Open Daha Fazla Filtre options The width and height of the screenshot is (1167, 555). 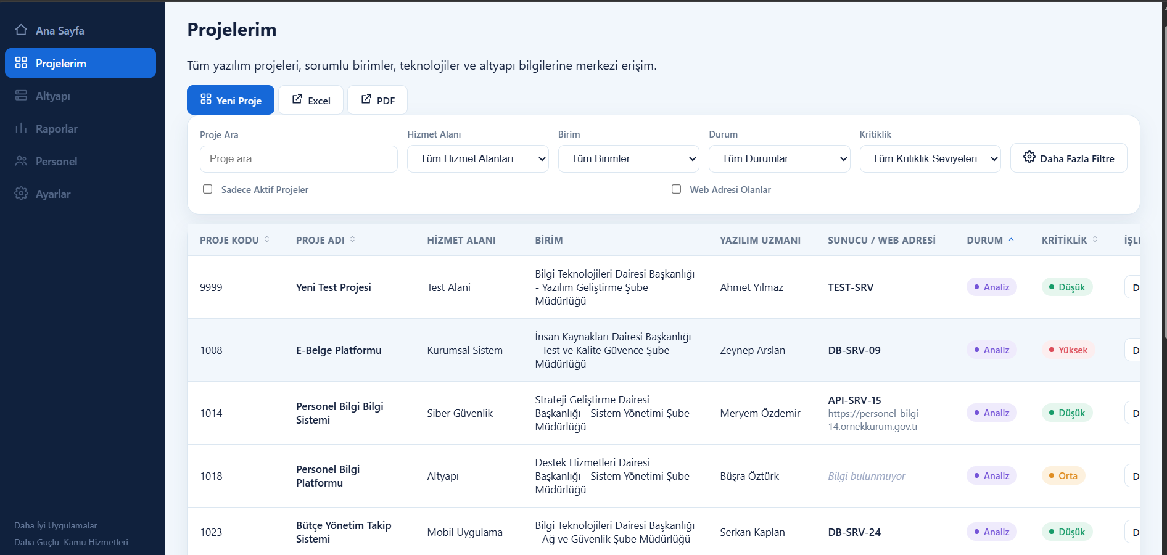pos(1069,158)
